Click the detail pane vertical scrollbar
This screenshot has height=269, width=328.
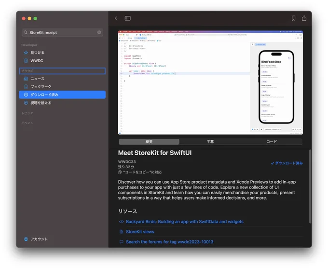(x=310, y=187)
